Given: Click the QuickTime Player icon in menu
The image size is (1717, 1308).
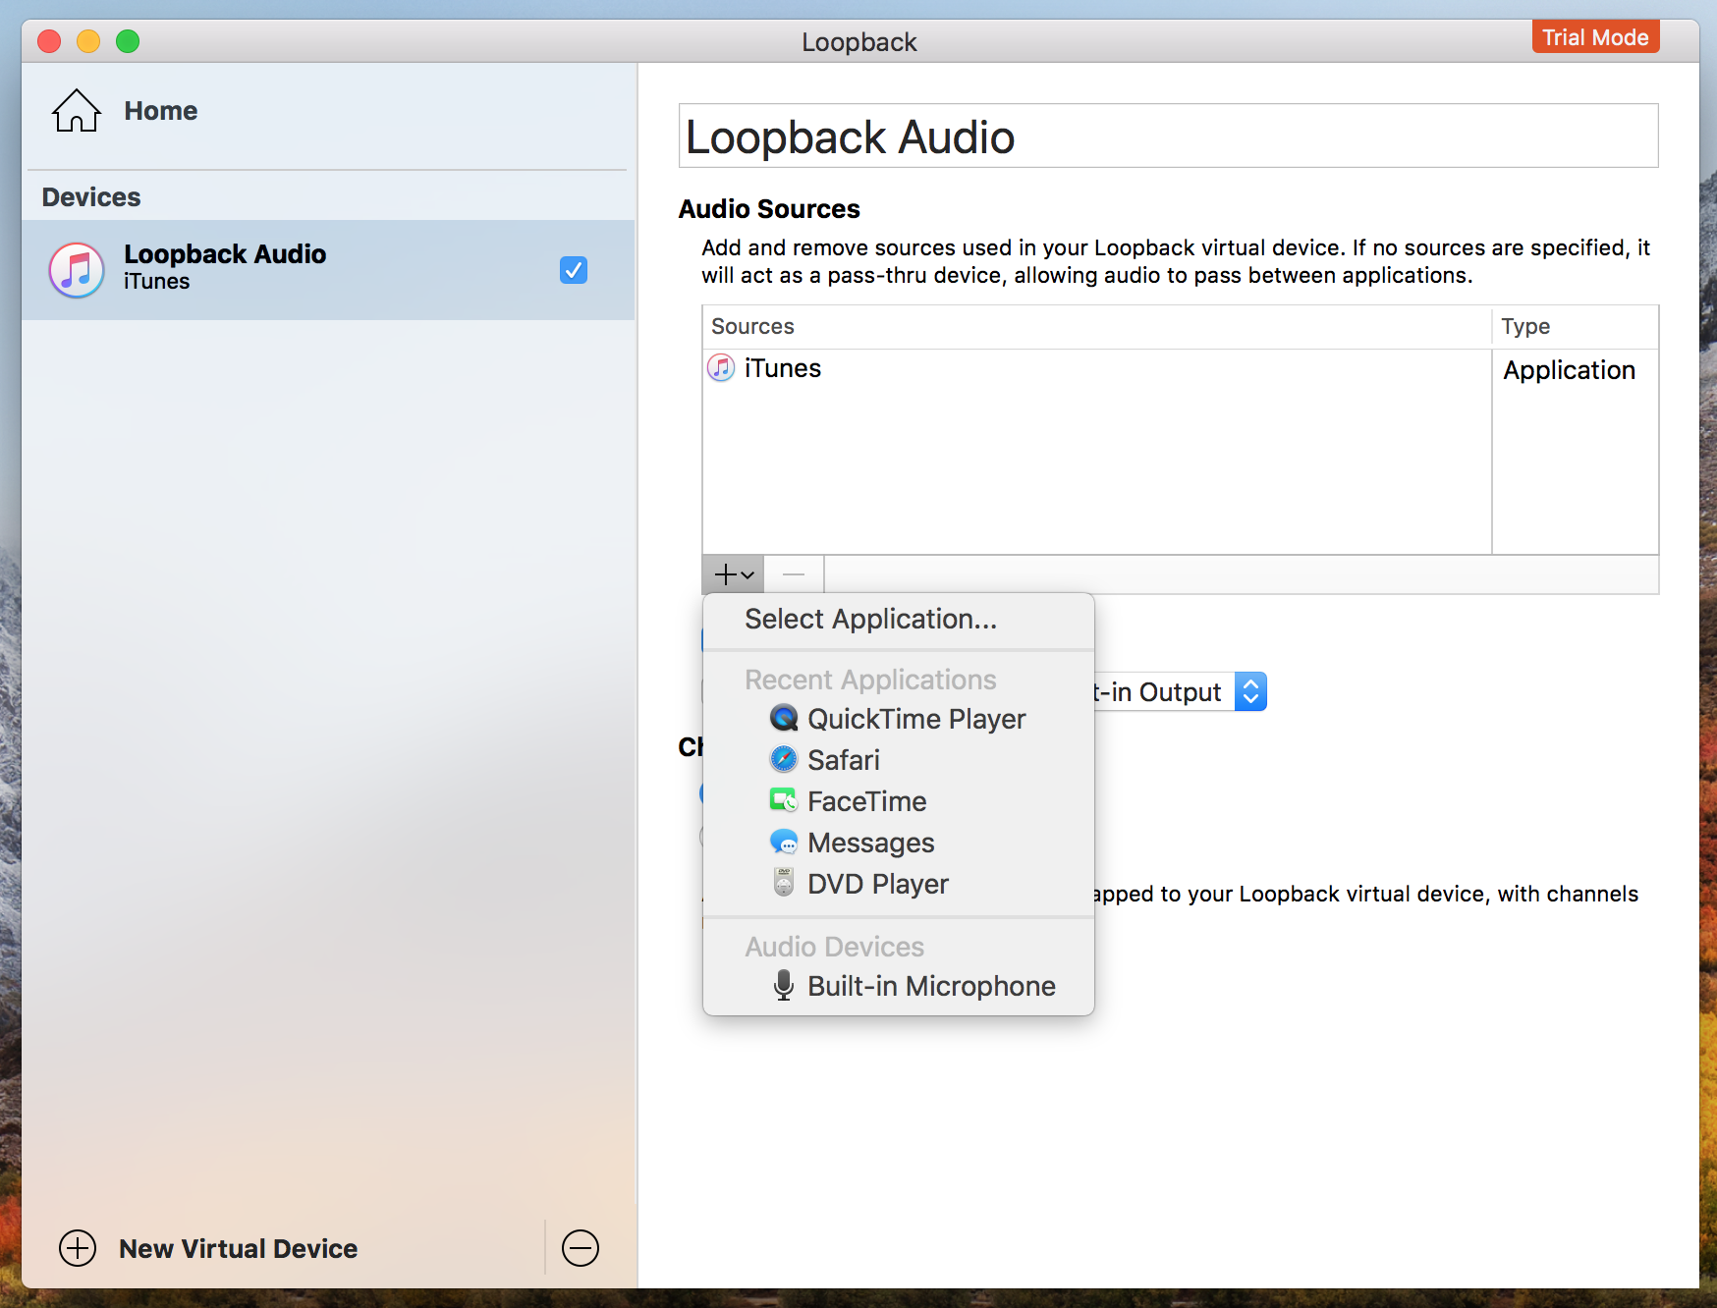Looking at the screenshot, I should (784, 719).
